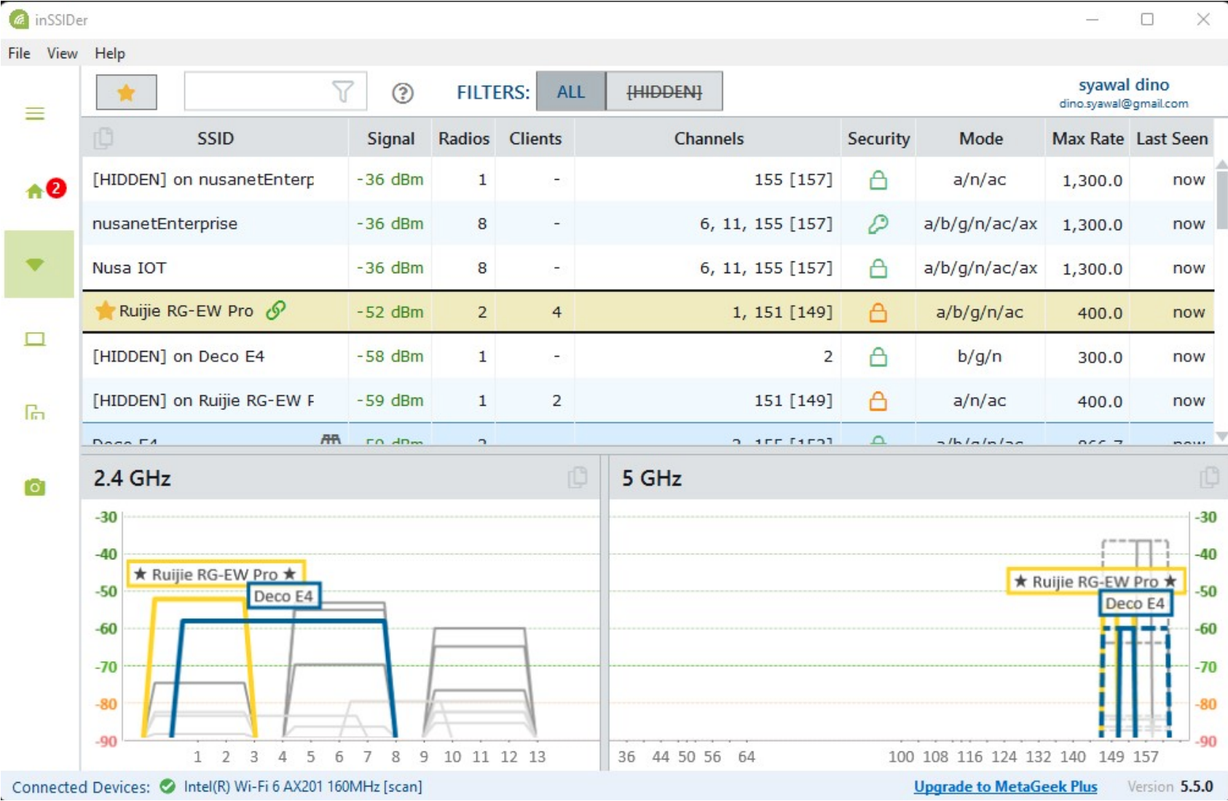The height and width of the screenshot is (801, 1228).
Task: Sort by Radios column header
Action: 464,138
